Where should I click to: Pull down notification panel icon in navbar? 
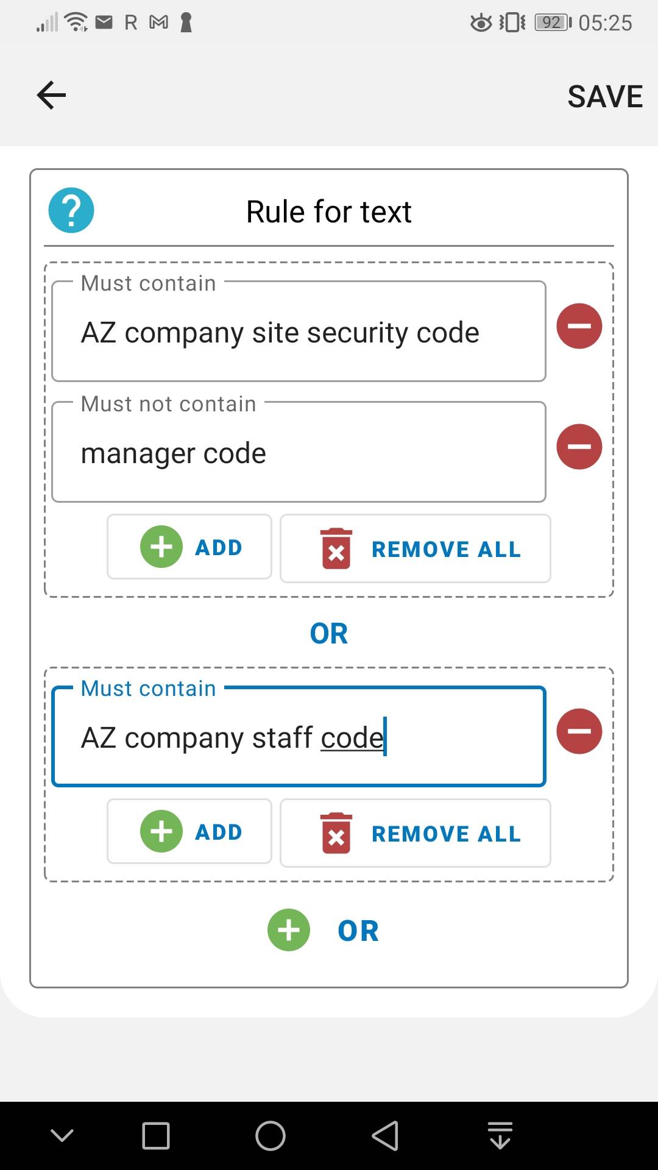[500, 1135]
